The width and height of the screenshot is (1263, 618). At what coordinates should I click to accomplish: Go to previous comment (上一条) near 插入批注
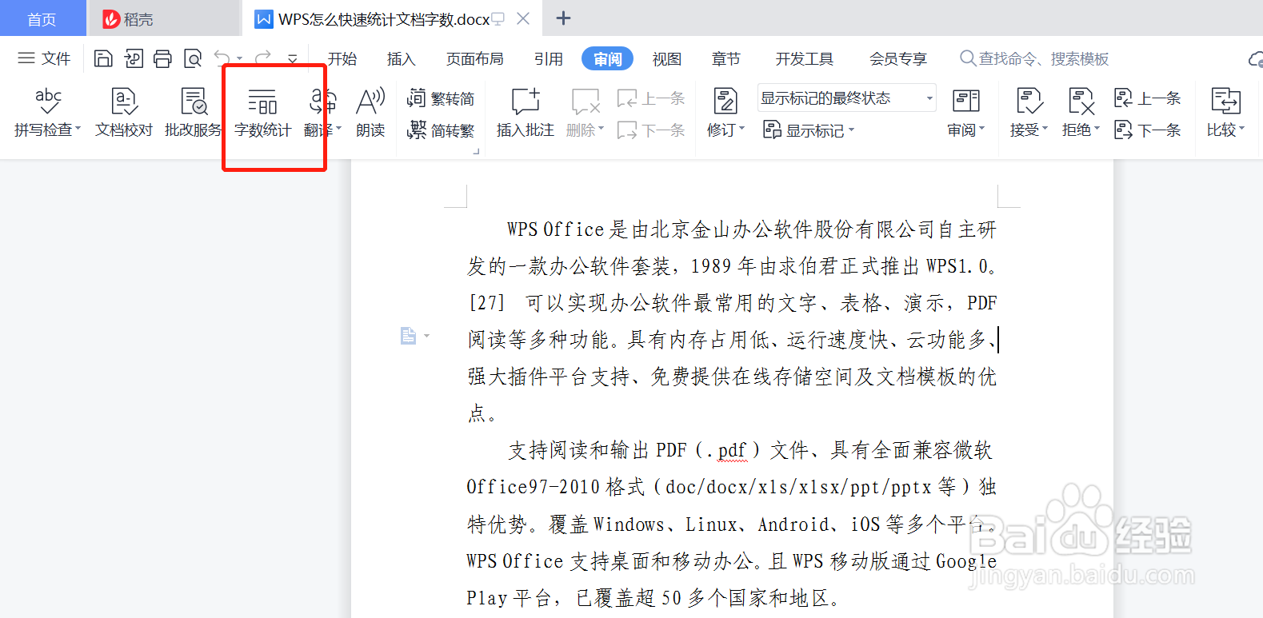tap(651, 98)
